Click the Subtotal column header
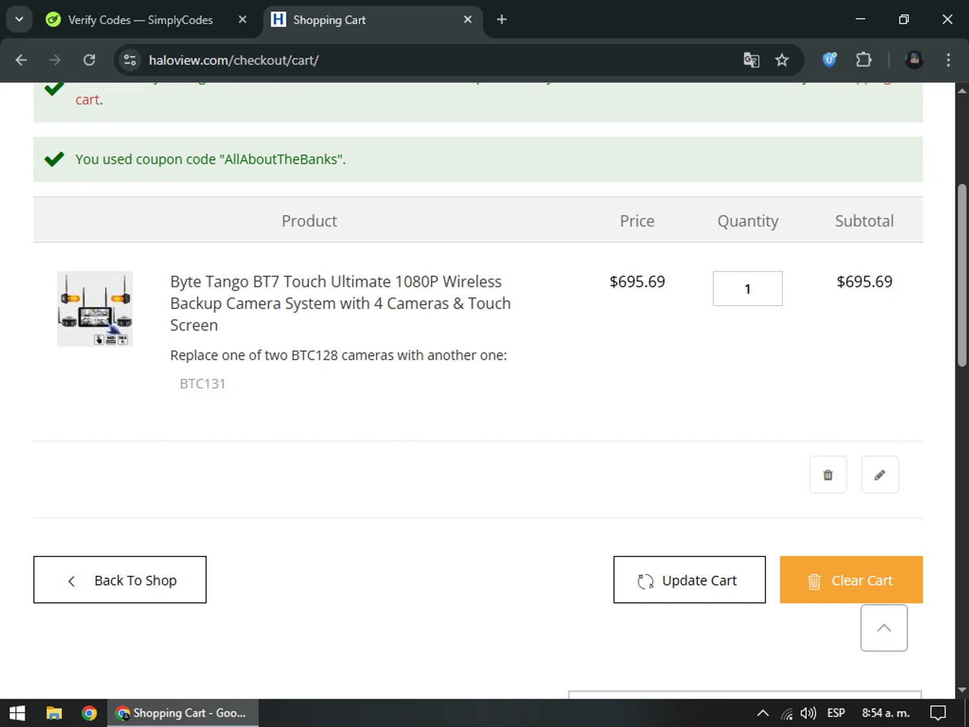This screenshot has height=727, width=969. coord(864,221)
